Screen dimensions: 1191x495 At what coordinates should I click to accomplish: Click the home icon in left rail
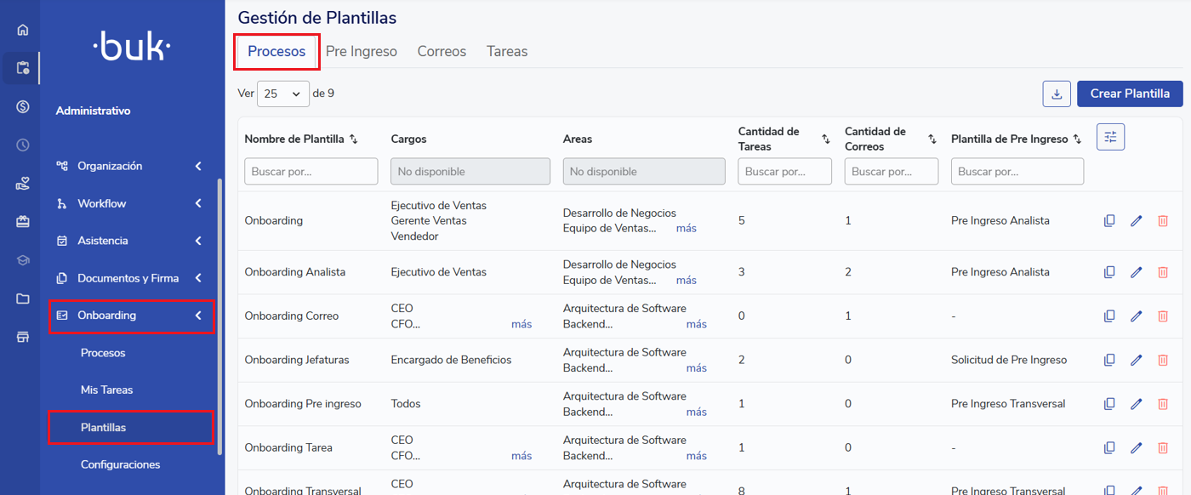coord(23,30)
